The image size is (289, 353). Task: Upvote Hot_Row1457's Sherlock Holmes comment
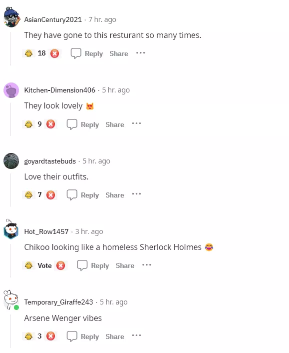point(28,265)
